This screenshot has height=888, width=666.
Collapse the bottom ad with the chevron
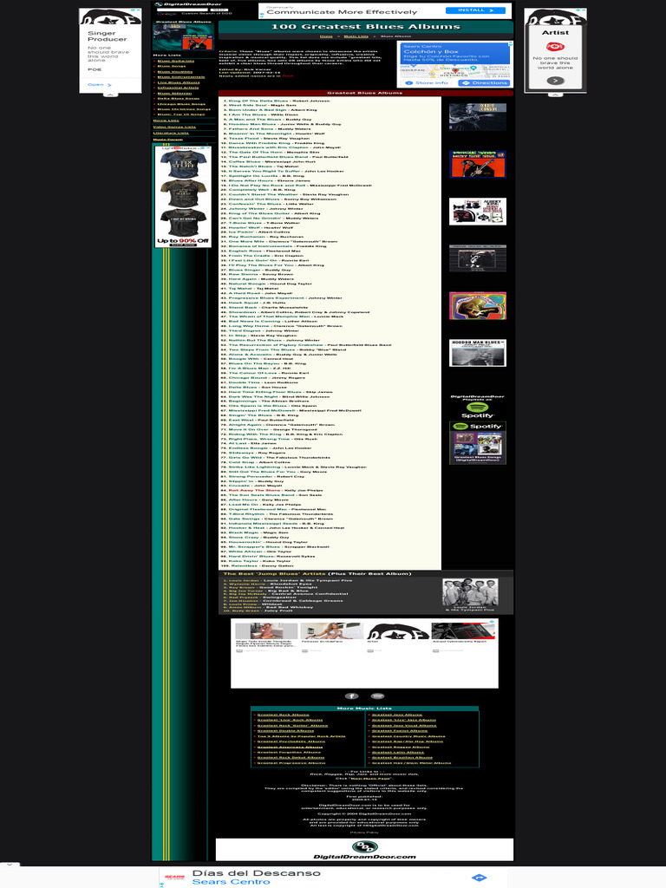tap(10, 865)
